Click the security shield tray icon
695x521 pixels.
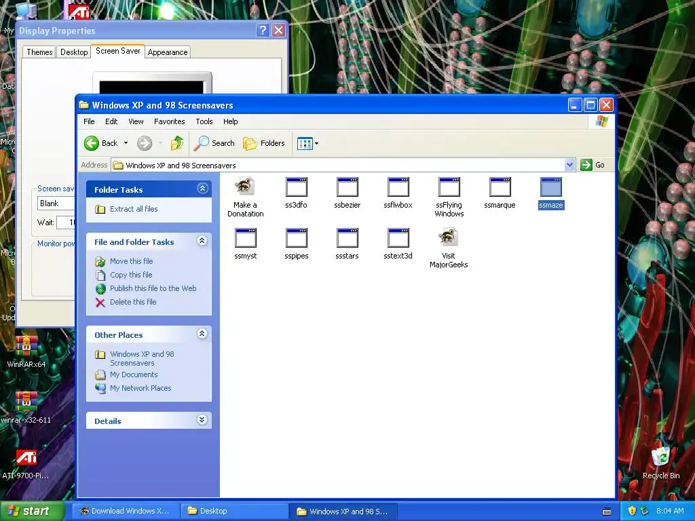pyautogui.click(x=632, y=511)
